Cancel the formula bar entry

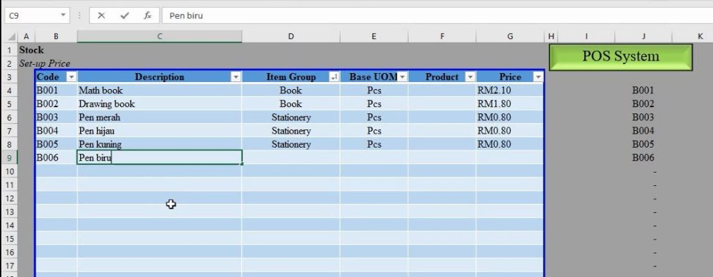tap(101, 15)
